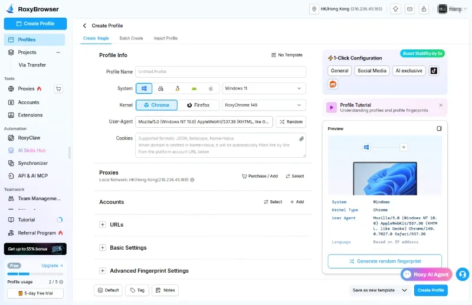Click the Tag button
This screenshot has height=305, width=472.
tap(137, 290)
